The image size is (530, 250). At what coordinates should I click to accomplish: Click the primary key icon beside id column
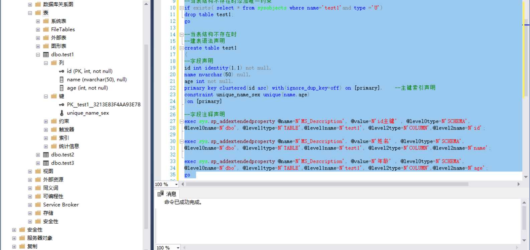(61, 71)
